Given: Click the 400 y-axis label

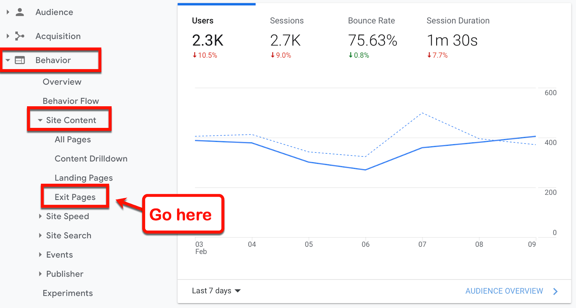Looking at the screenshot, I should pyautogui.click(x=550, y=142).
